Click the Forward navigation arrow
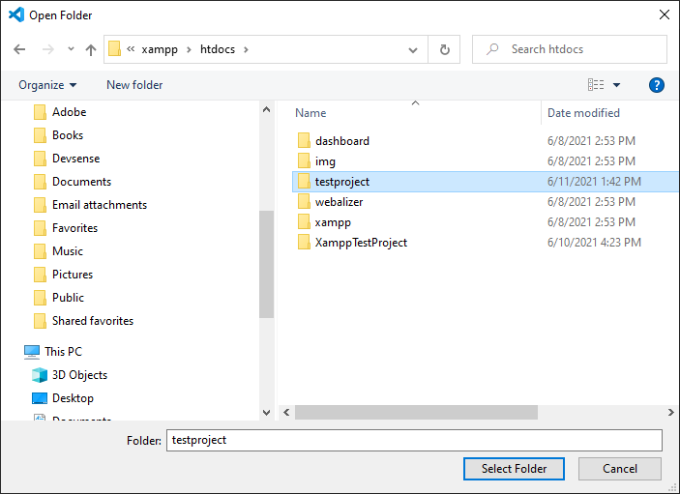The width and height of the screenshot is (680, 494). [47, 49]
